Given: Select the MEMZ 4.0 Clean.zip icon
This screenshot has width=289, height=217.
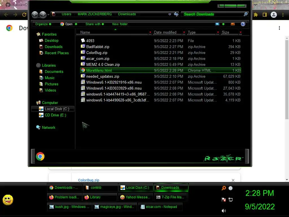Looking at the screenshot, I should click(83, 64).
